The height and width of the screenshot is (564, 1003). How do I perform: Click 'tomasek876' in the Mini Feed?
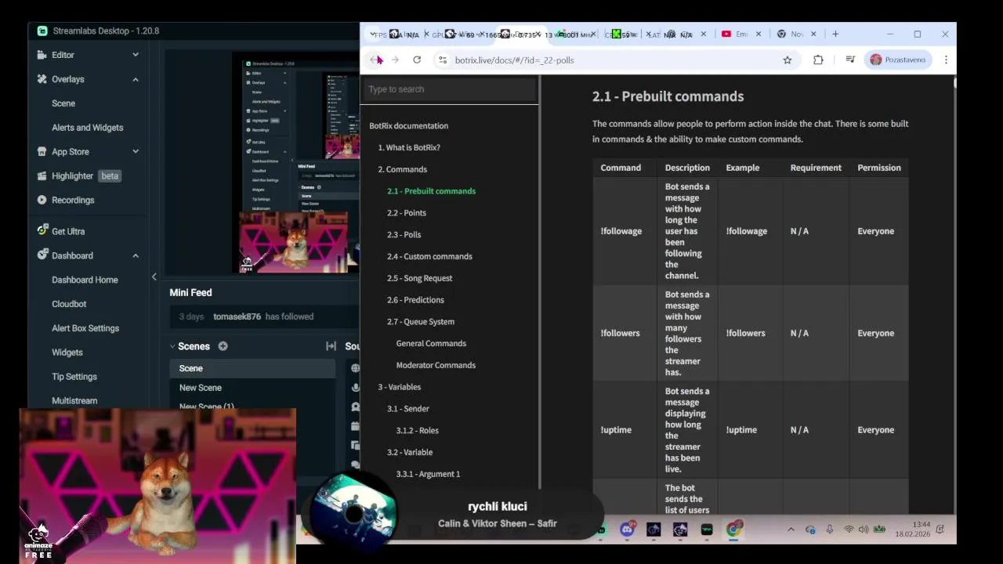237,316
